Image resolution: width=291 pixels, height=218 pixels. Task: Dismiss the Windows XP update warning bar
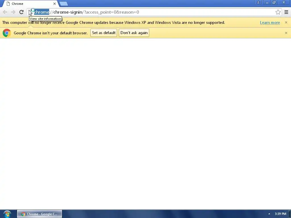pos(286,22)
